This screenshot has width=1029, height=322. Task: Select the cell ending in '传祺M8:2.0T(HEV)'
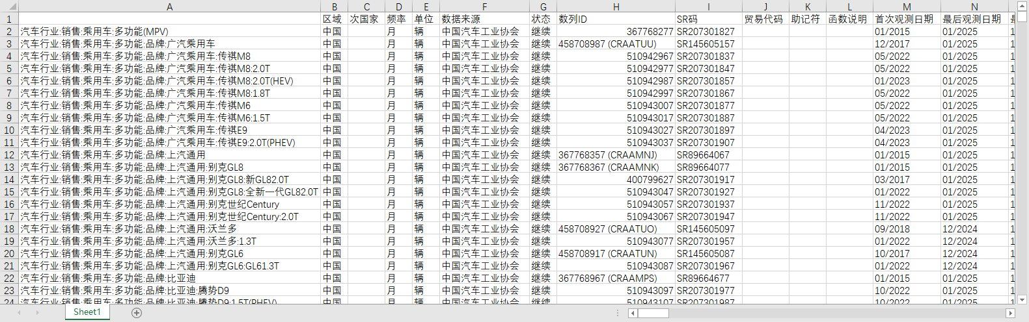169,80
